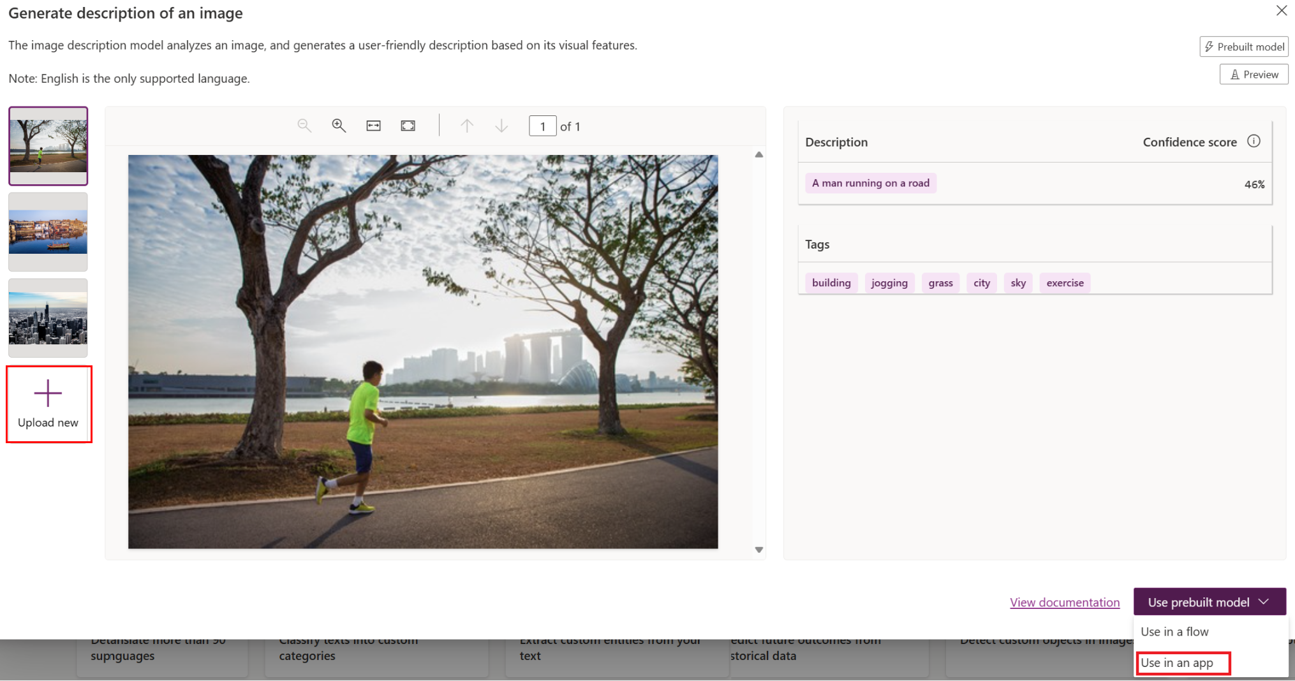
Task: Click the Upload new plus icon
Action: coord(48,393)
